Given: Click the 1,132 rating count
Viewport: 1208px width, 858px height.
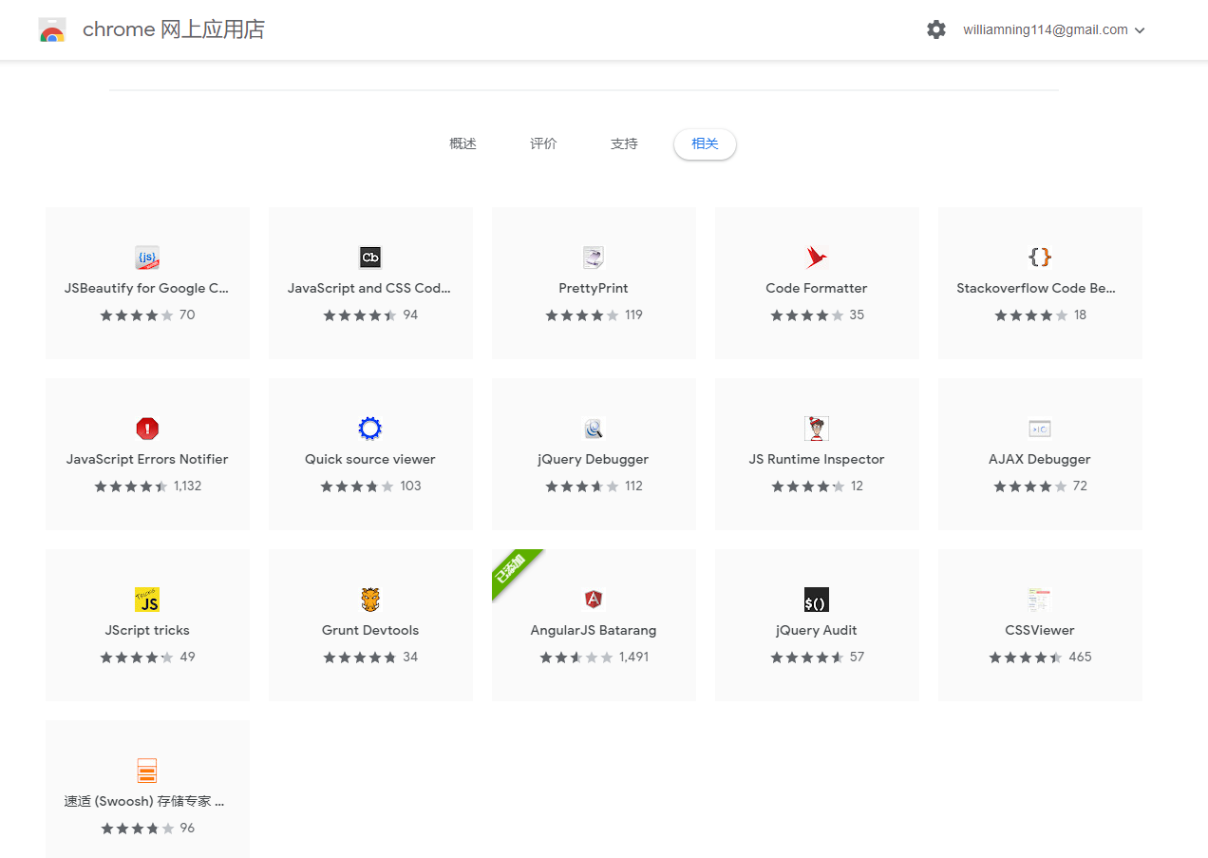Looking at the screenshot, I should (188, 486).
